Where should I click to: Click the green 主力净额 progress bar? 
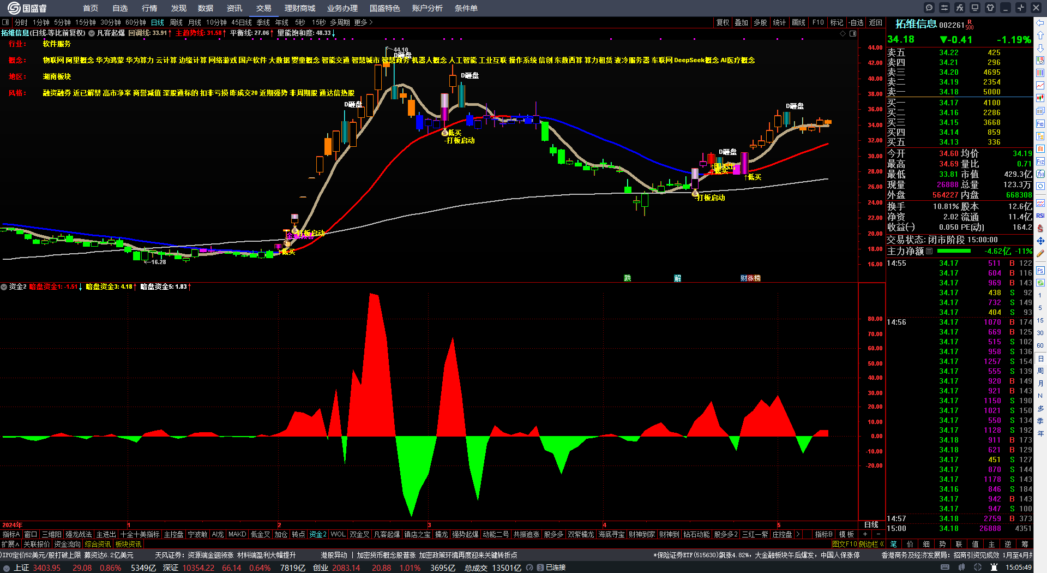point(954,251)
